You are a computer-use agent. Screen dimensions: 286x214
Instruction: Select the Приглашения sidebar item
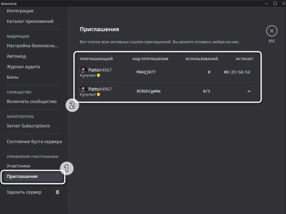33,176
